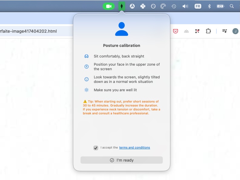Image resolution: width=240 pixels, height=180 pixels.
Task: Open the media playlist control icon
Action: [x=225, y=31]
